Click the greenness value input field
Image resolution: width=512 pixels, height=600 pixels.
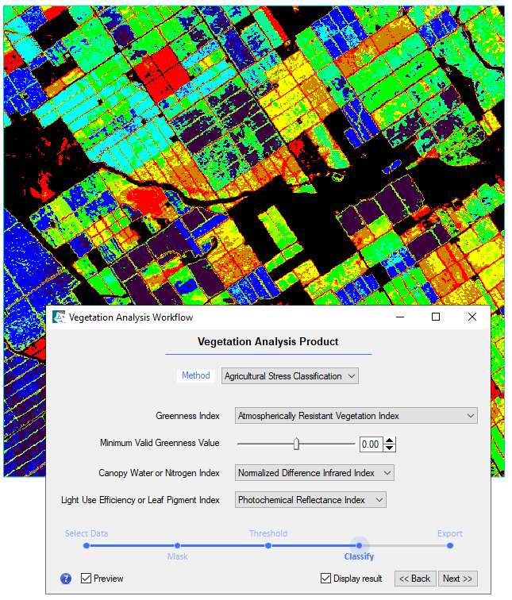tap(371, 444)
